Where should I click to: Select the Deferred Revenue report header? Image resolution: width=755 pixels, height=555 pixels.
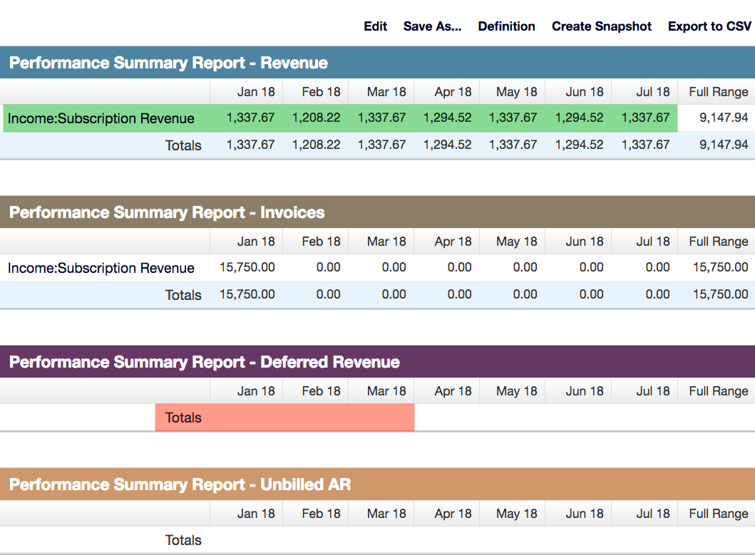click(378, 362)
